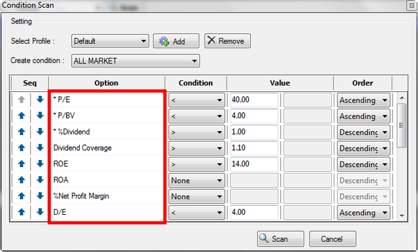418x252 pixels.
Task: Click the vertical scrollbar thumb
Action: coord(402,125)
